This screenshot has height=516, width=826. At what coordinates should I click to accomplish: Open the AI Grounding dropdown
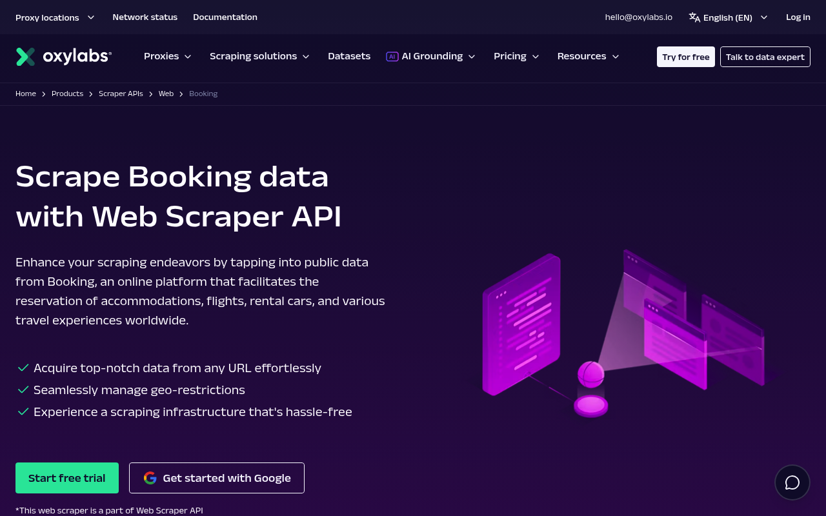[x=431, y=57]
